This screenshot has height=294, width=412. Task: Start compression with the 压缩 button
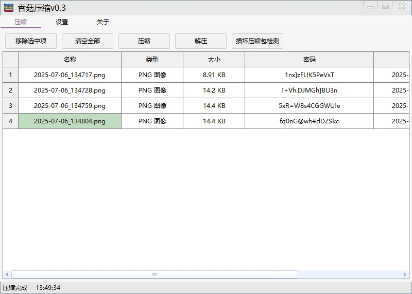(x=144, y=41)
